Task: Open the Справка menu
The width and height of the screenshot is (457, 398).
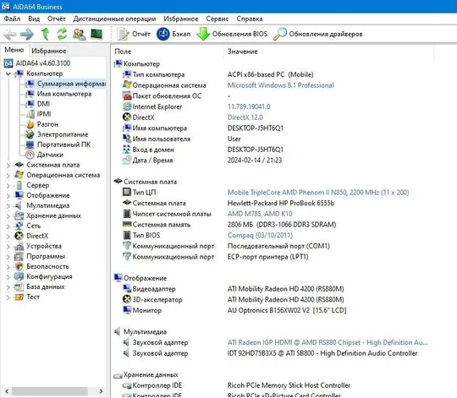Action: tap(250, 19)
